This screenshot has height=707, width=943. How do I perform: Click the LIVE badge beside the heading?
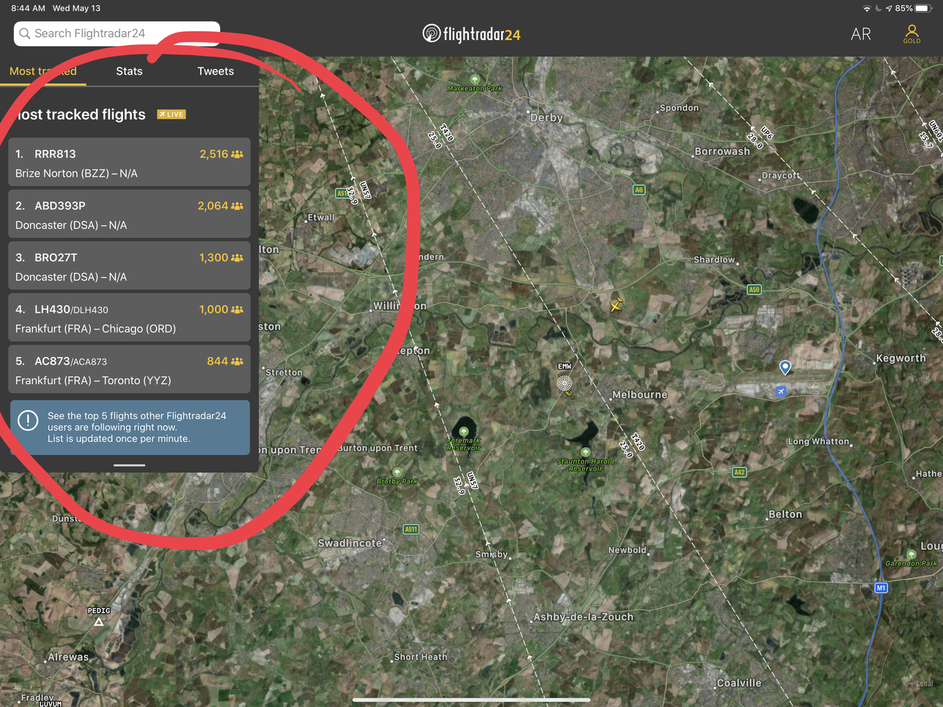pyautogui.click(x=171, y=115)
